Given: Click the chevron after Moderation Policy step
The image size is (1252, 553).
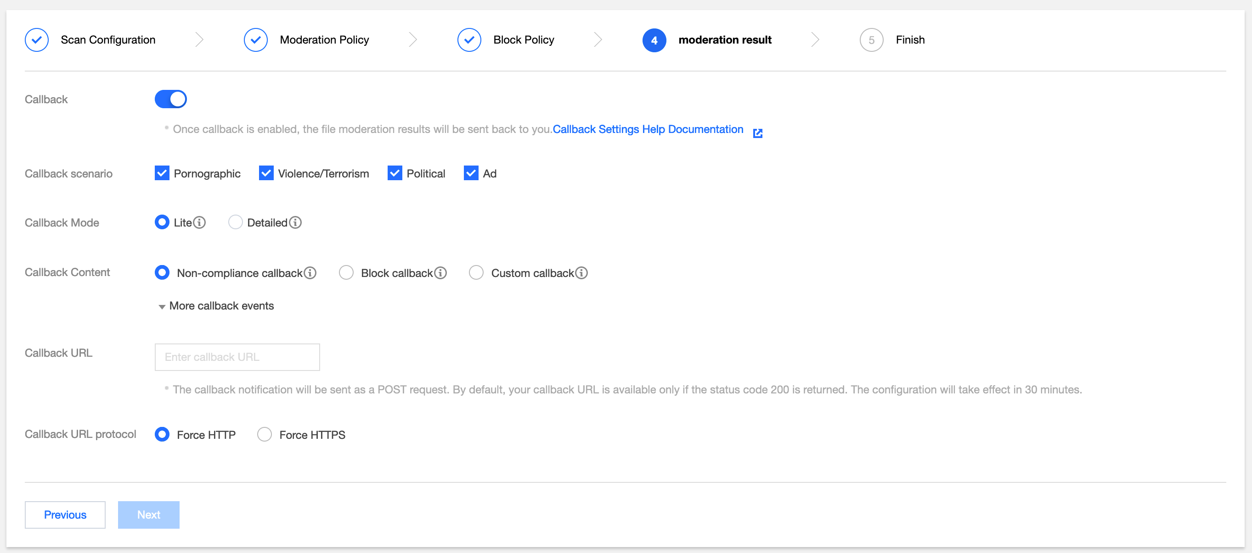Looking at the screenshot, I should click(x=412, y=40).
